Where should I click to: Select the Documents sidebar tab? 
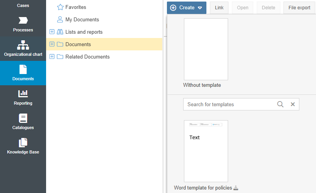[23, 73]
